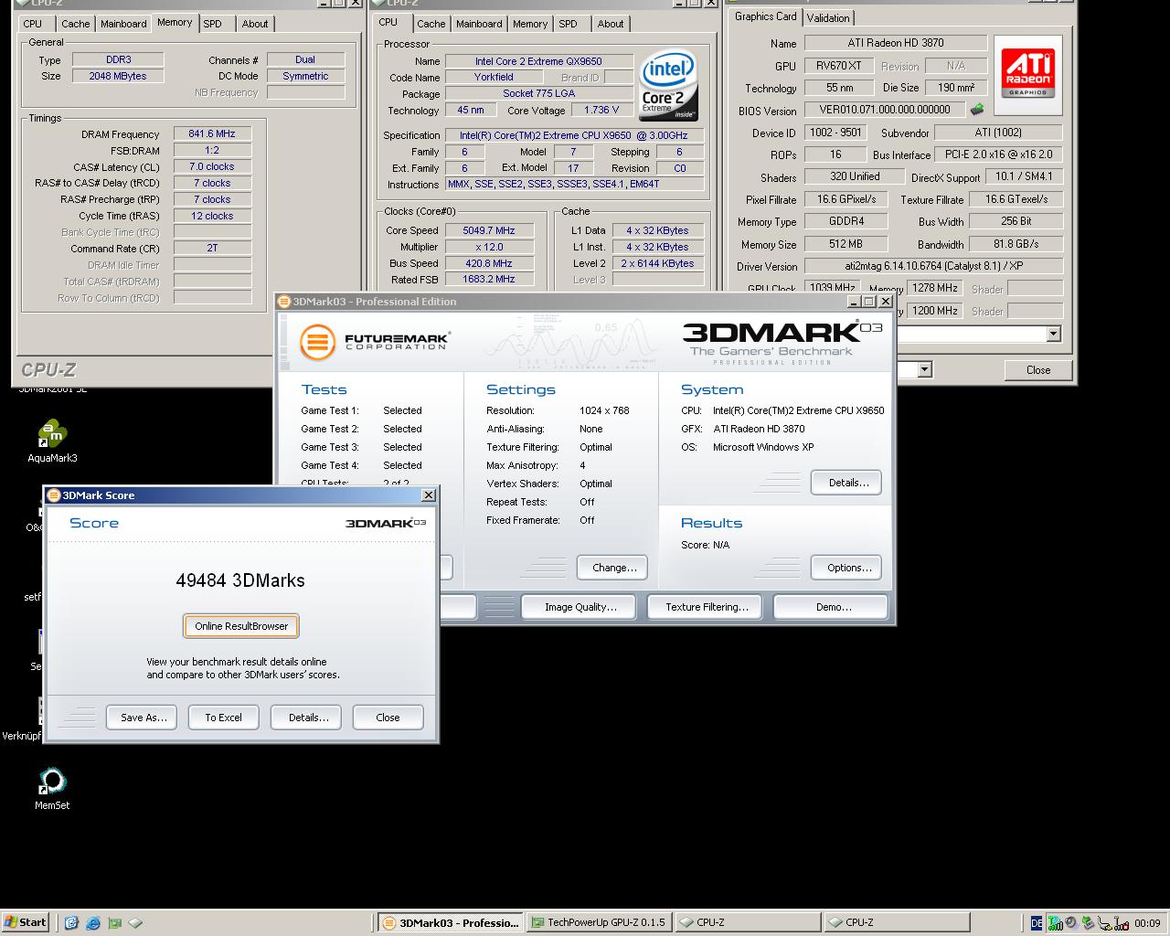The height and width of the screenshot is (936, 1170).
Task: Select the CAS# Latency 7.0 clocks value
Action: point(212,166)
